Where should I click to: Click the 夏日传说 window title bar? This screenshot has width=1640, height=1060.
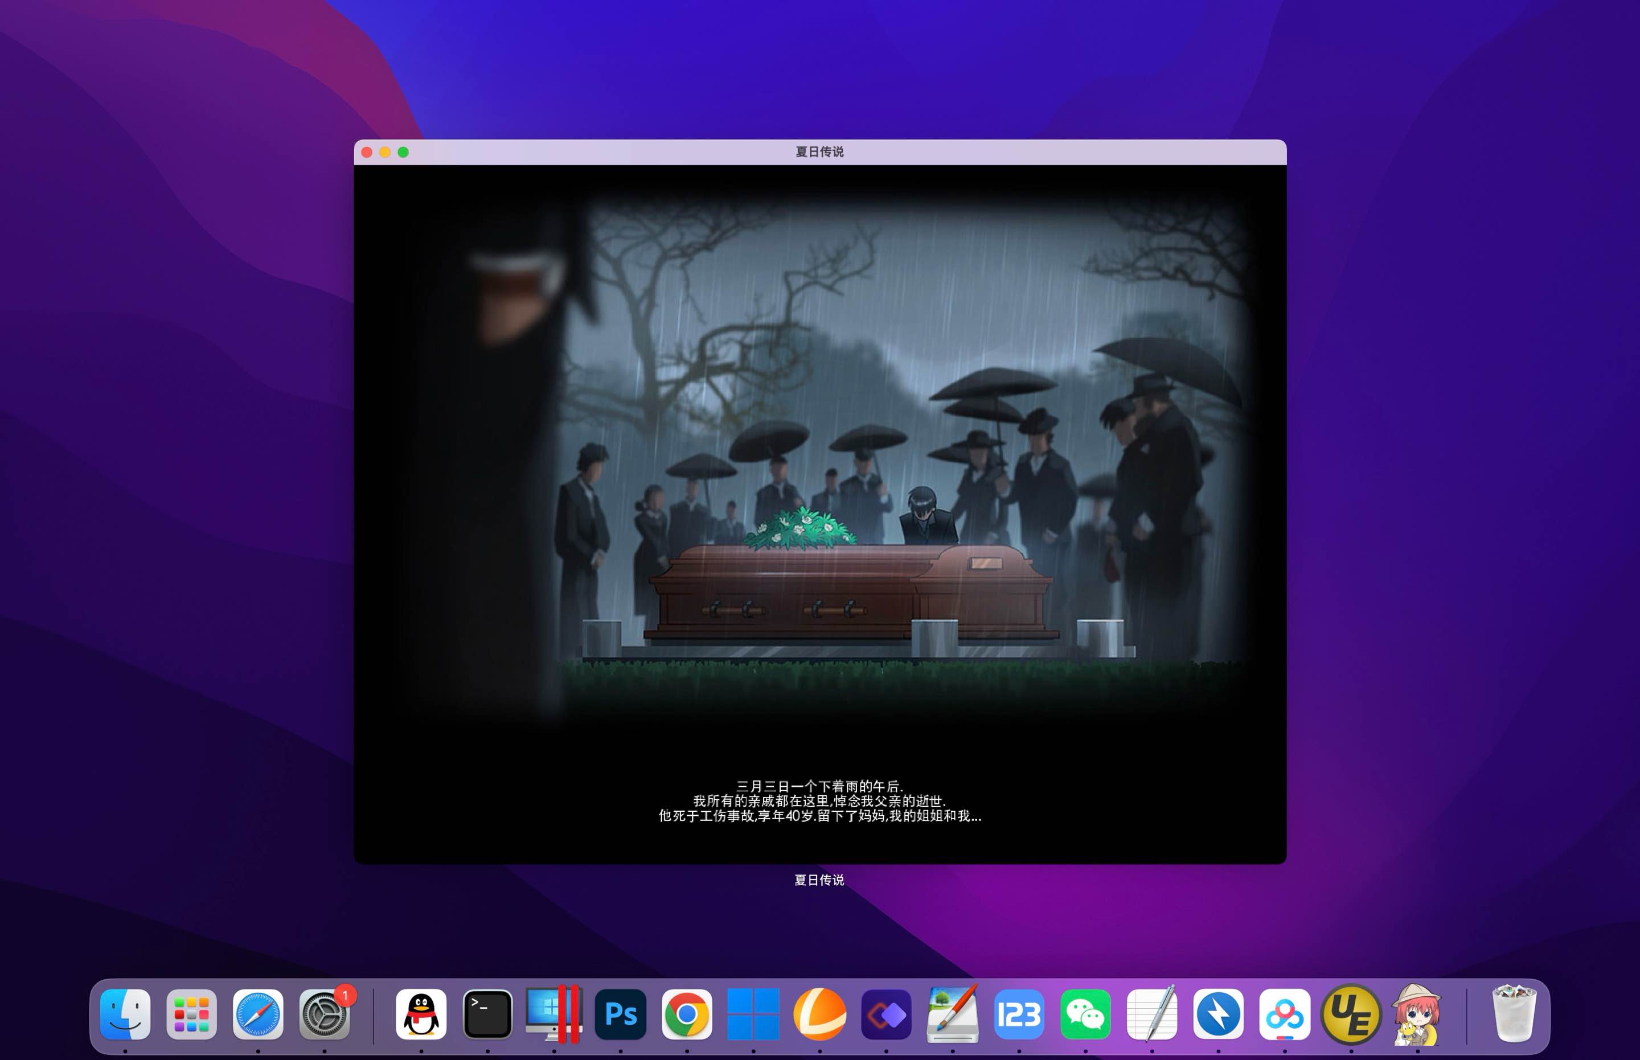(x=820, y=152)
